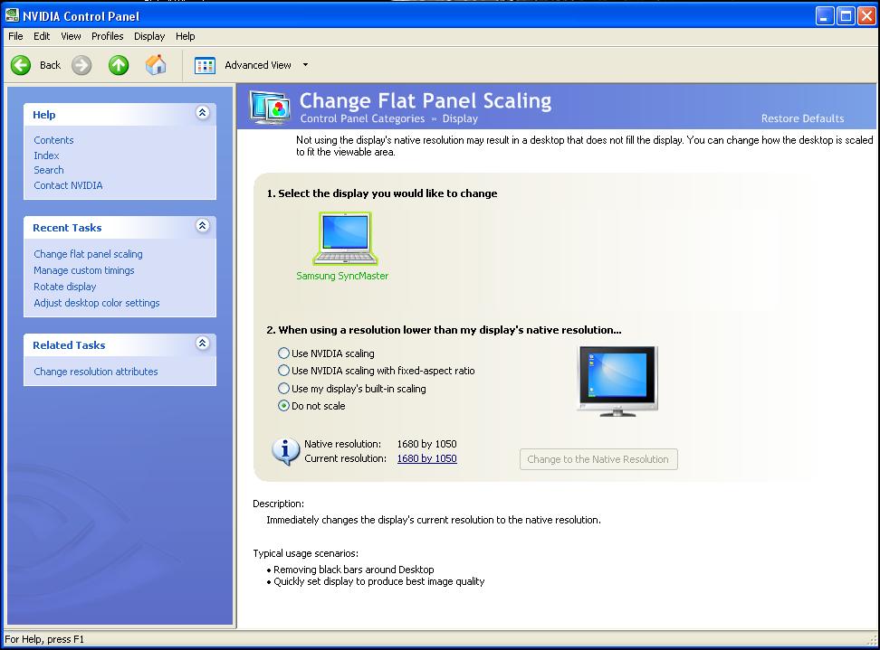Viewport: 880px width, 650px height.
Task: Click the green Up arrow icon
Action: point(119,65)
